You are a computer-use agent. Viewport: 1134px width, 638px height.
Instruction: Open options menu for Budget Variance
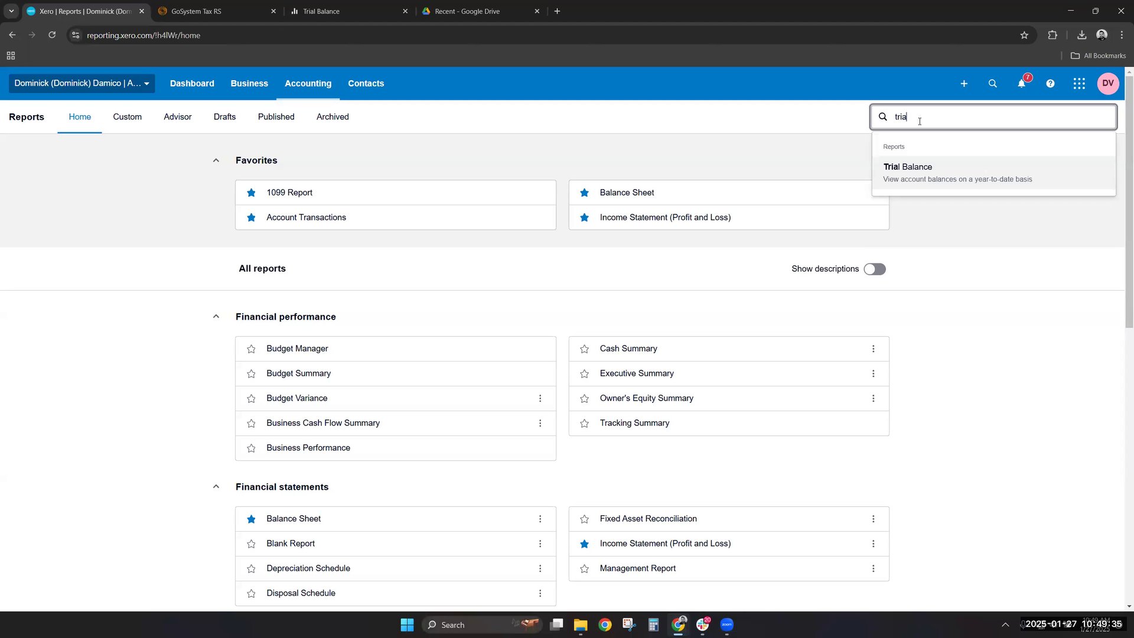click(540, 398)
